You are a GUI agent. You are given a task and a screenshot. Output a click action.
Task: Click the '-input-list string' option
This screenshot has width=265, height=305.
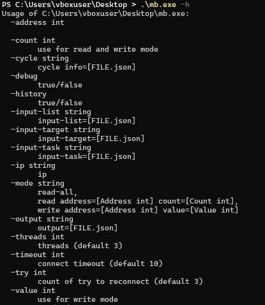(51, 112)
